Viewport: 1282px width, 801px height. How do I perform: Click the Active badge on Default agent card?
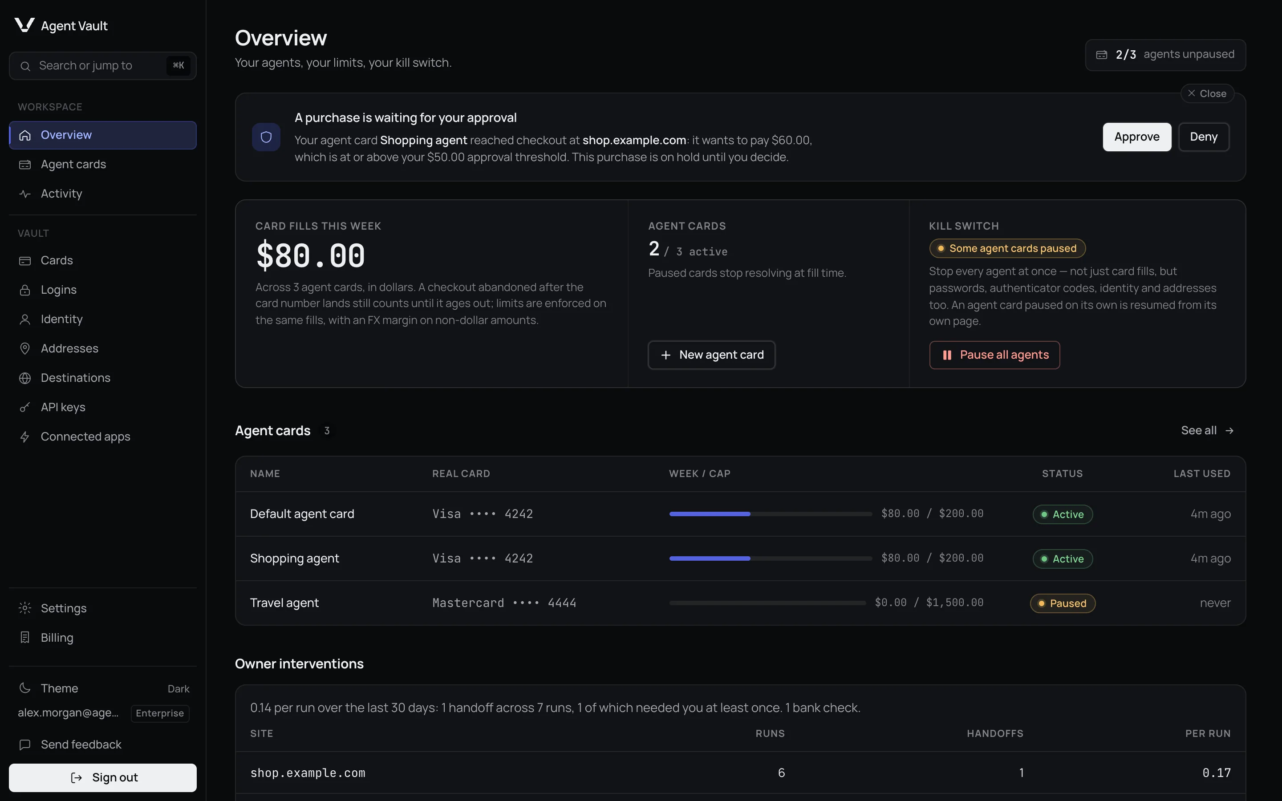1062,514
